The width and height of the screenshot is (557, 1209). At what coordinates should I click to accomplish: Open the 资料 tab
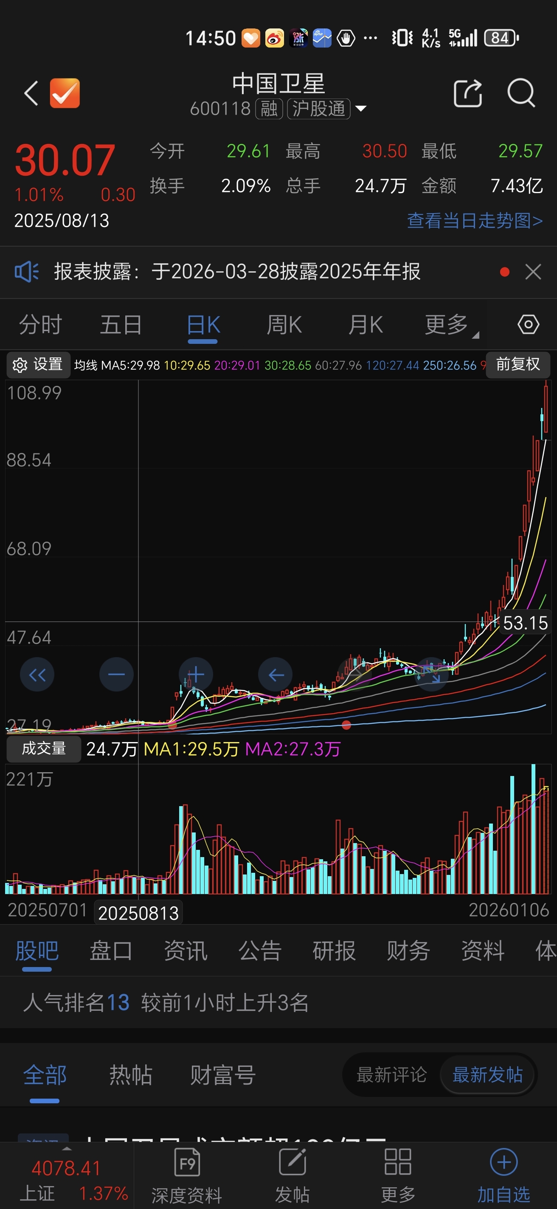pyautogui.click(x=483, y=951)
